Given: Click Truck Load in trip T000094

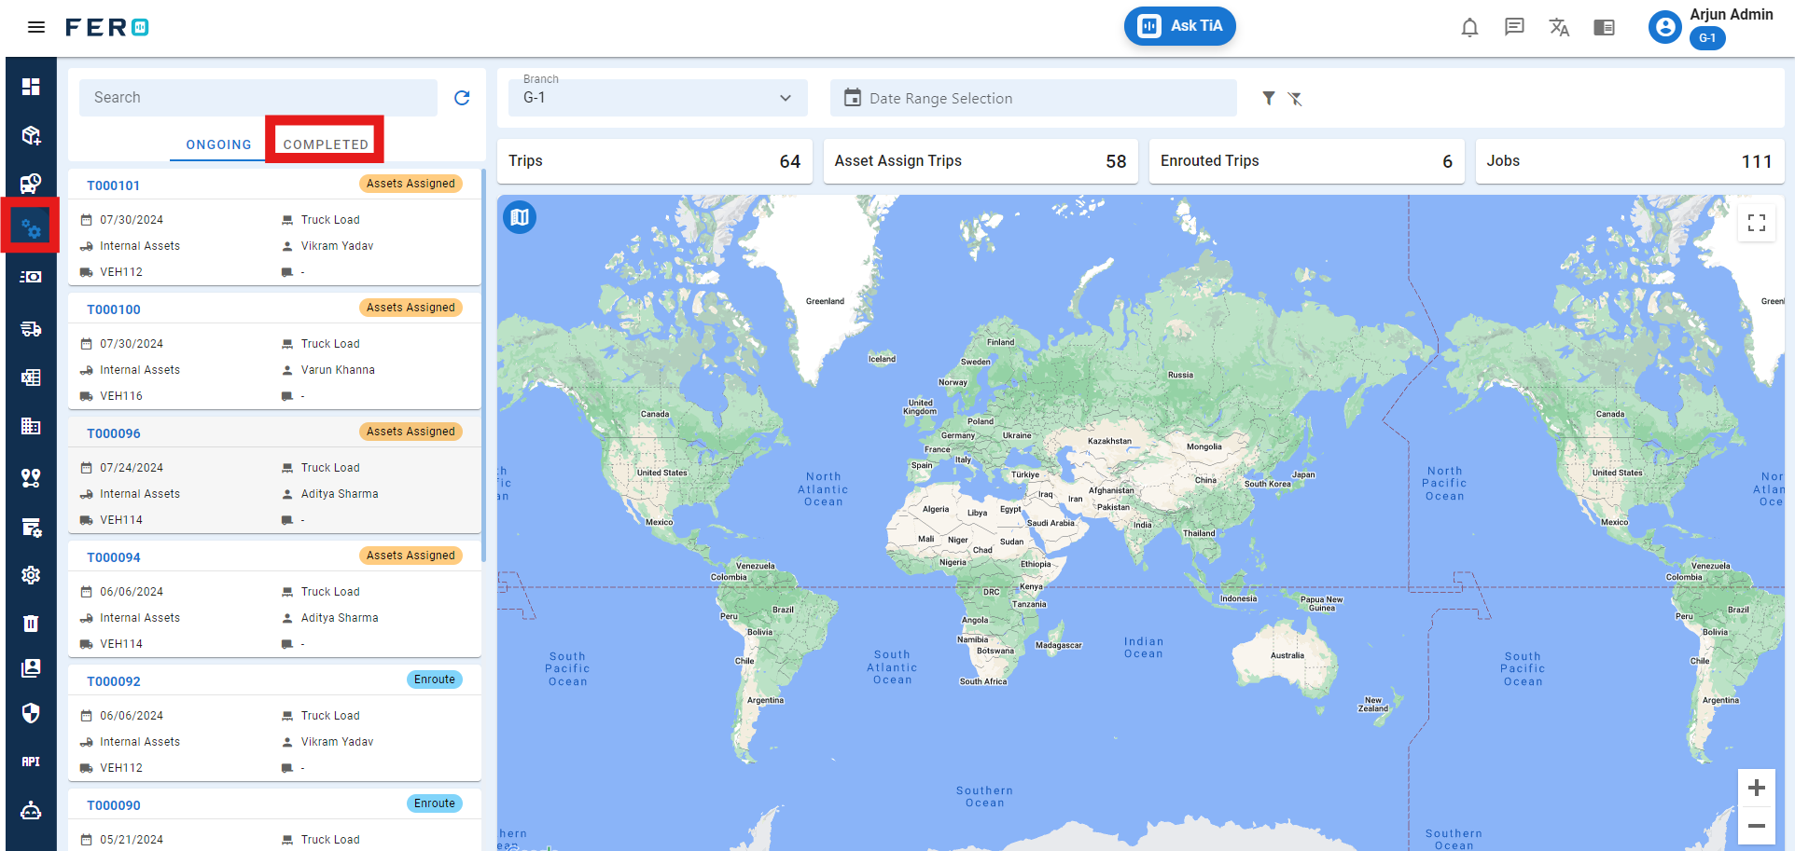Looking at the screenshot, I should pyautogui.click(x=330, y=592).
